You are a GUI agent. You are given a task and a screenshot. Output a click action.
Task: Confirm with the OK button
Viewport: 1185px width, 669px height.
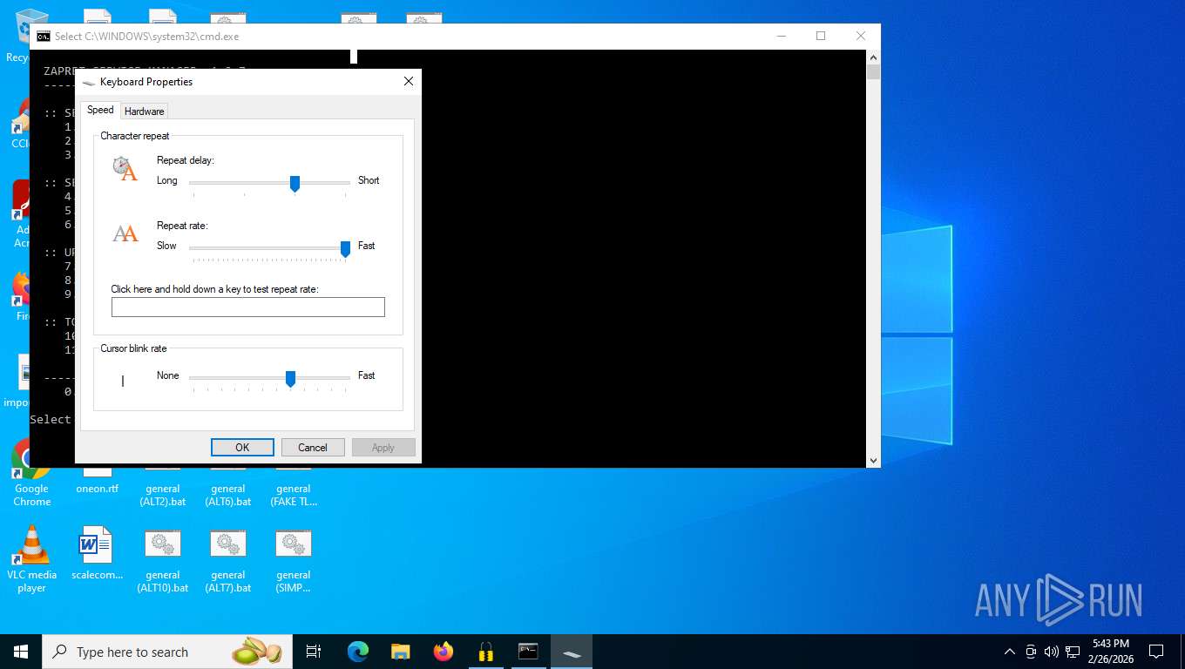242,447
